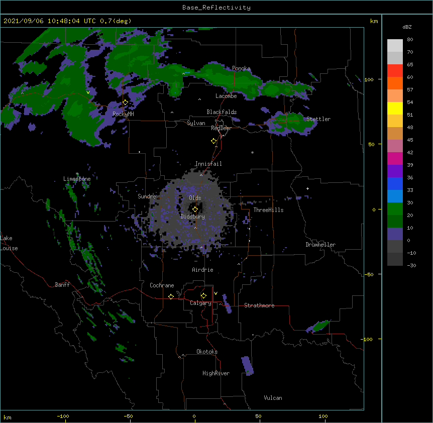Click the white asterisk marker east of Innisfail
Screen dimensions: 433x423
point(252,152)
